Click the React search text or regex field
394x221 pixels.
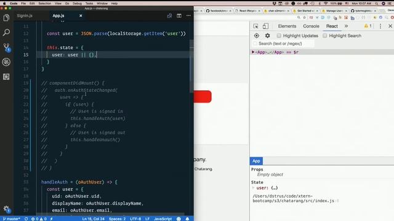pyautogui.click(x=283, y=44)
